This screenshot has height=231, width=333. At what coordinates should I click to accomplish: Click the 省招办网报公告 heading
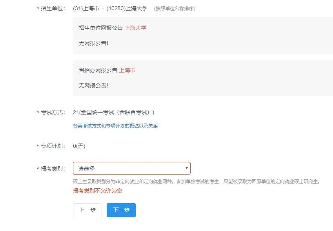pos(98,70)
